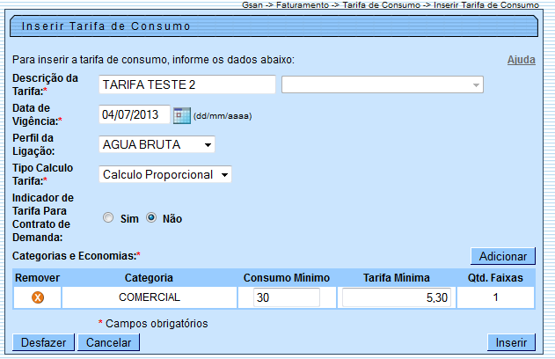
Task: Open the Perfil da Ligação dropdown
Action: pyautogui.click(x=157, y=144)
